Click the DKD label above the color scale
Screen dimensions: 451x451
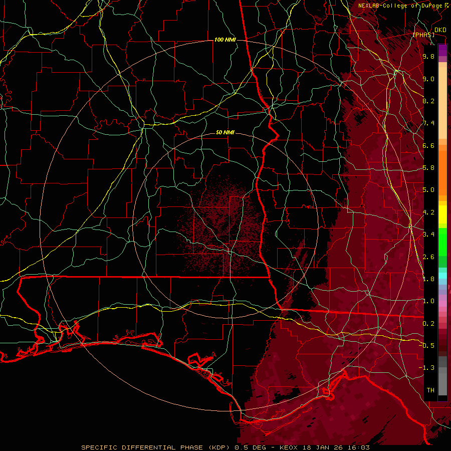440,30
